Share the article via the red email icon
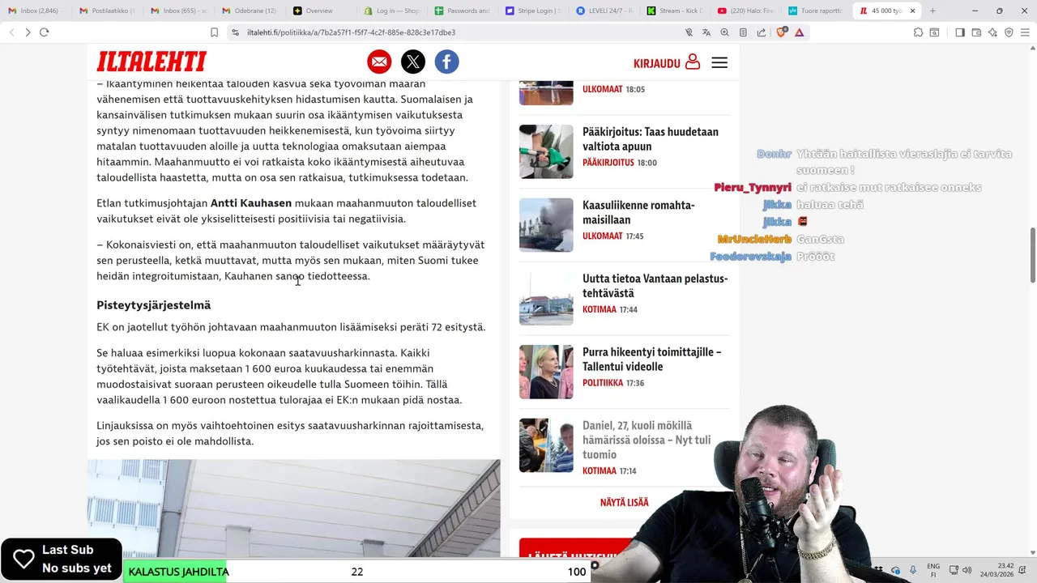 coord(379,62)
